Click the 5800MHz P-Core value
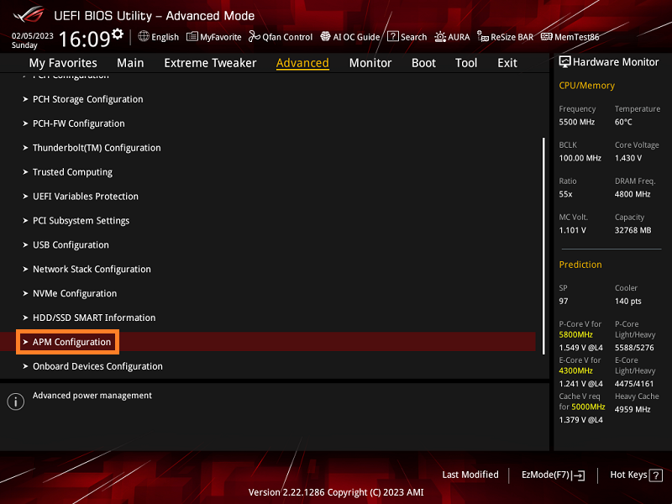 pos(575,334)
